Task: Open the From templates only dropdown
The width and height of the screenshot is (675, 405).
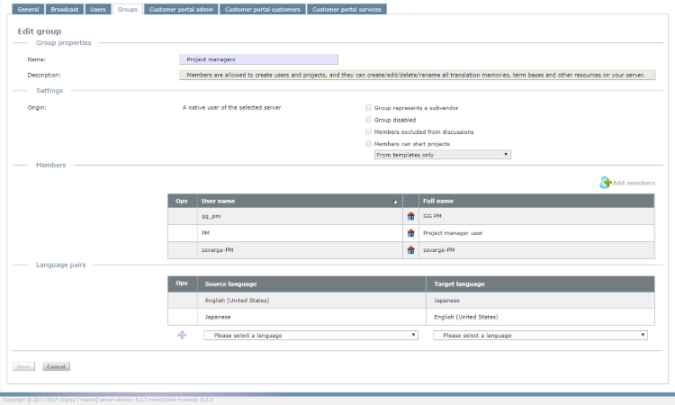Action: click(x=442, y=155)
